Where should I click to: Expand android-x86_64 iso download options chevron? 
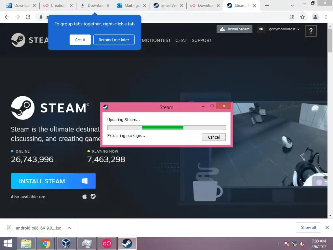(x=69, y=228)
